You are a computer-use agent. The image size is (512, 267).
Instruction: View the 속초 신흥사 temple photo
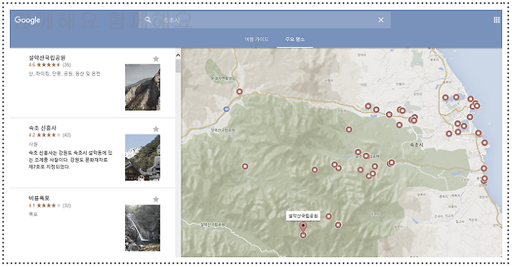[143, 158]
